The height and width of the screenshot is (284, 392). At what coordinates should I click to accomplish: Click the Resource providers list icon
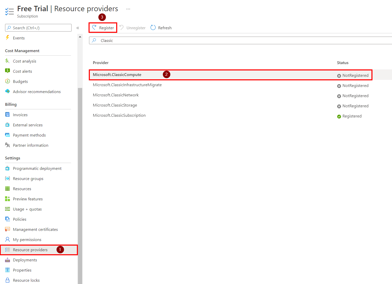pos(7,250)
